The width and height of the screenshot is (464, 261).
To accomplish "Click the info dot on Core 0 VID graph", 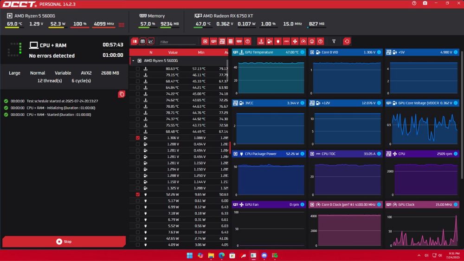I will [379, 52].
